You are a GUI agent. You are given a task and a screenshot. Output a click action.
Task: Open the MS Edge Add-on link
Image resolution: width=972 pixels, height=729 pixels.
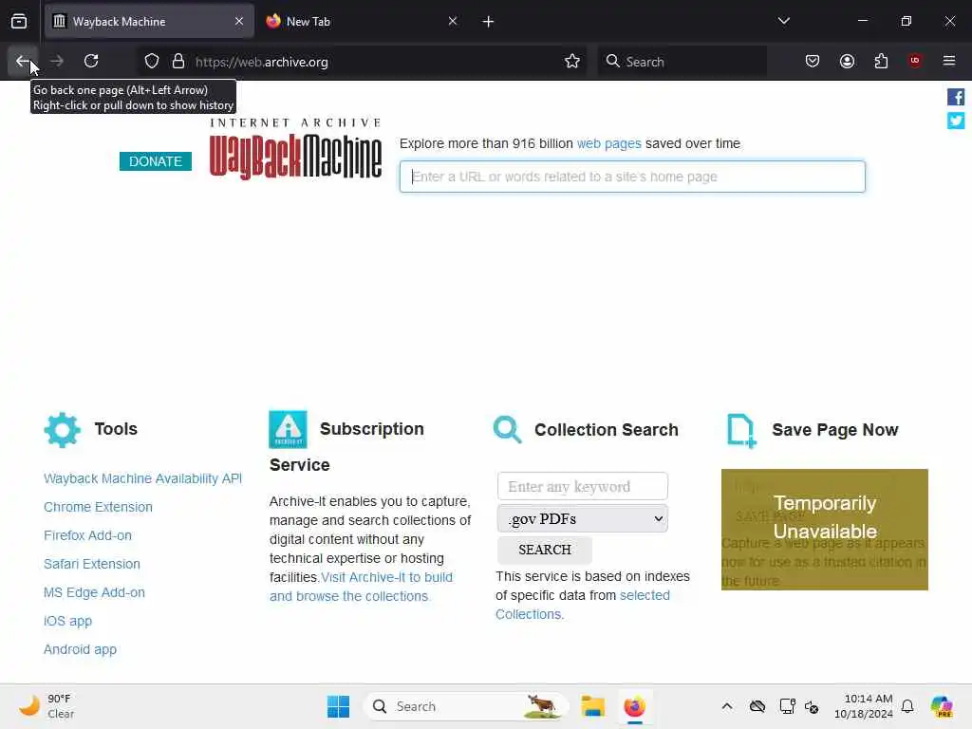click(x=94, y=592)
